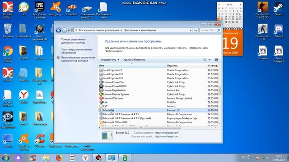Open the Windows Start menu
289x162 pixels.
pyautogui.click(x=5, y=158)
